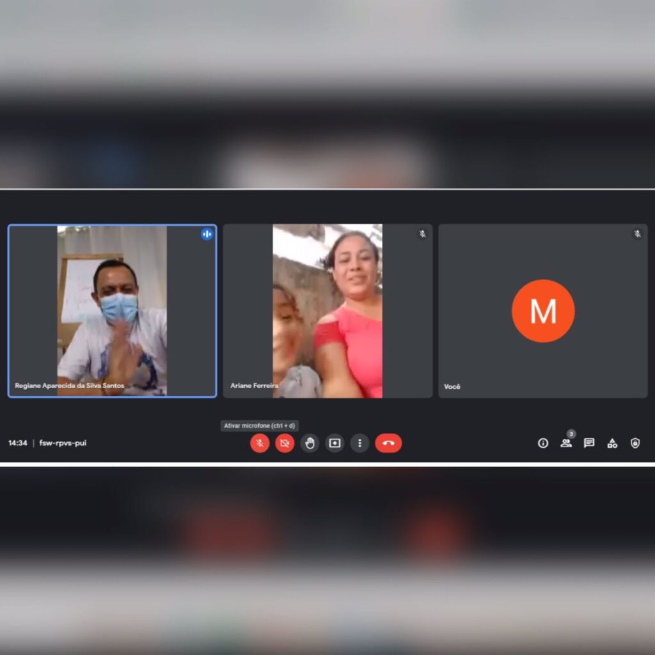Open the meeting details info icon

click(543, 443)
